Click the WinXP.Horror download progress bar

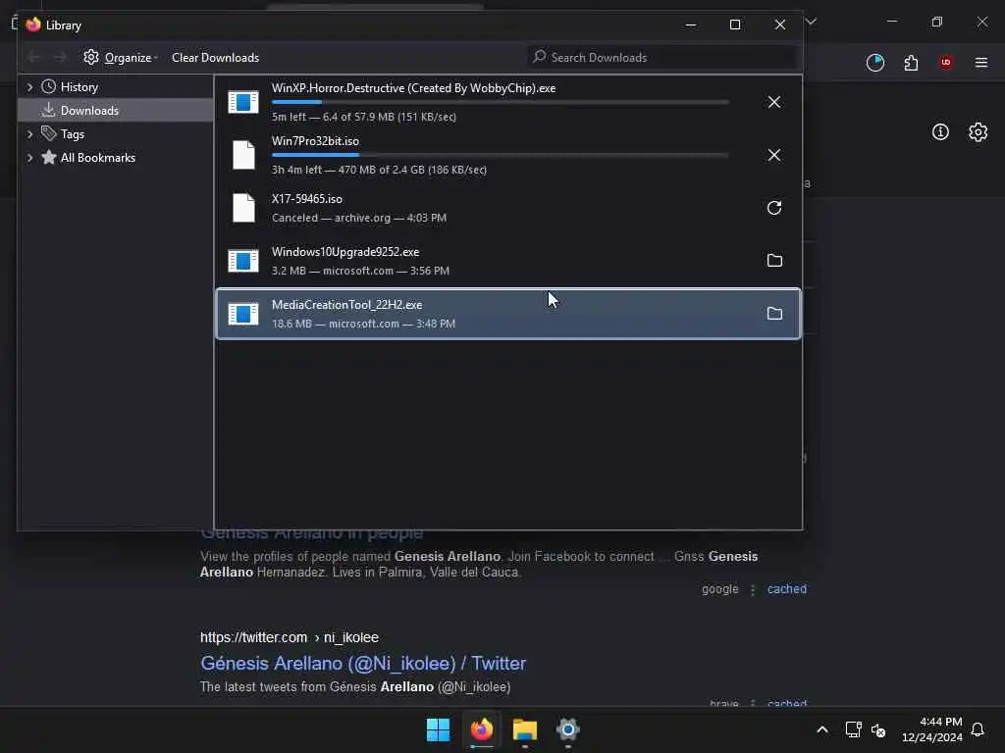[x=500, y=102]
